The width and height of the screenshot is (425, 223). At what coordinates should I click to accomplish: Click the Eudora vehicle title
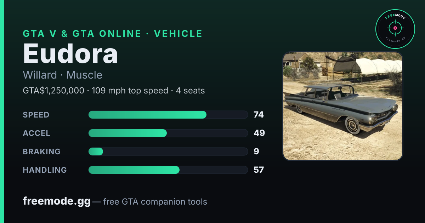pos(70,54)
